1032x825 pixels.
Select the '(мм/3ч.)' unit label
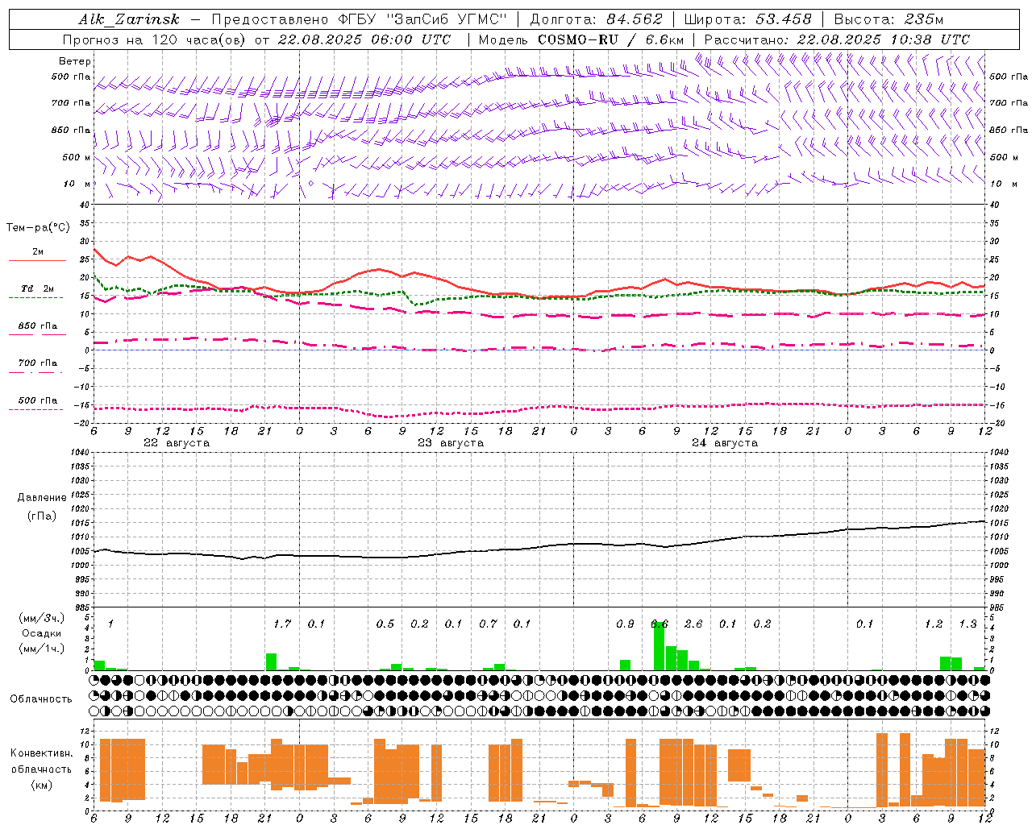(x=42, y=618)
